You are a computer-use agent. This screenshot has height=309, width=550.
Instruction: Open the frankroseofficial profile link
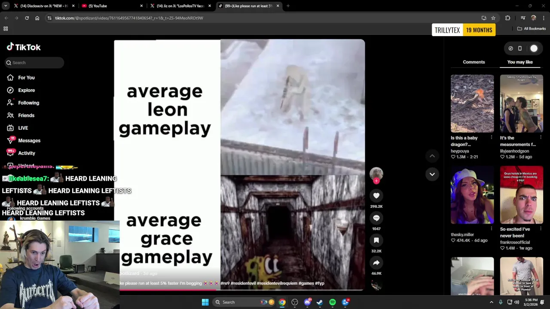(515, 242)
